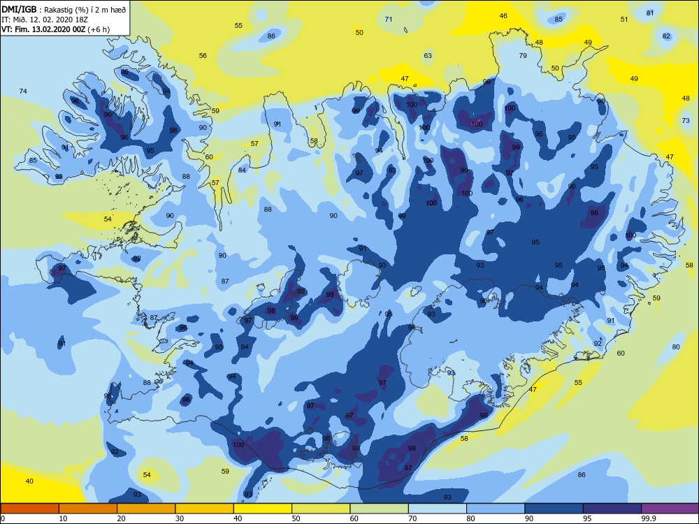Click the dark blue 90–95 legend swatch
This screenshot has height=524, width=699.
click(x=554, y=509)
